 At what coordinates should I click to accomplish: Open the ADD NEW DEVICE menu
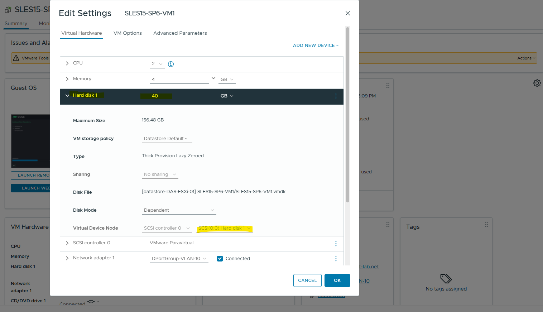(x=316, y=45)
